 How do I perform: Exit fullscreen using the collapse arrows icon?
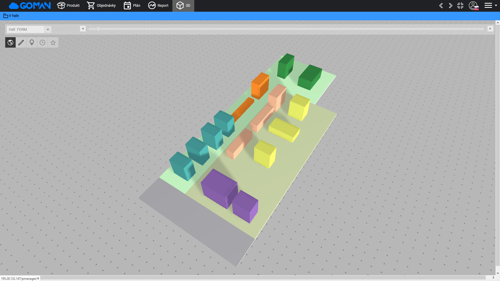pyautogui.click(x=460, y=5)
